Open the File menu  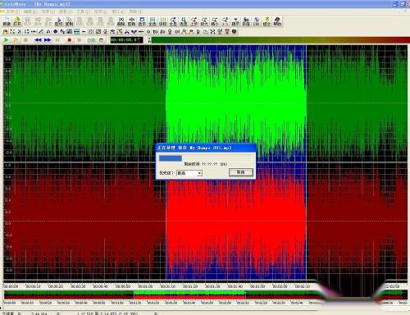coord(13,11)
